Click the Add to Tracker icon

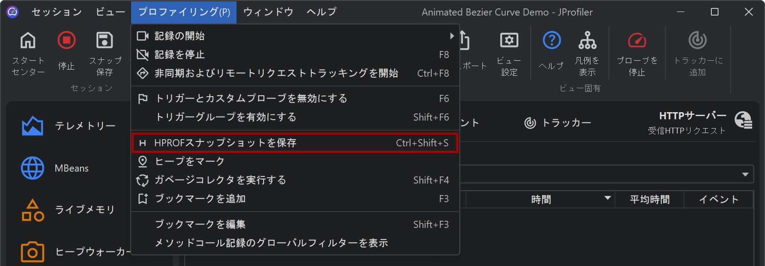(x=698, y=41)
